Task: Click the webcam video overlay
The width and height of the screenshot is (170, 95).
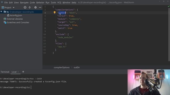Action: click(x=149, y=82)
